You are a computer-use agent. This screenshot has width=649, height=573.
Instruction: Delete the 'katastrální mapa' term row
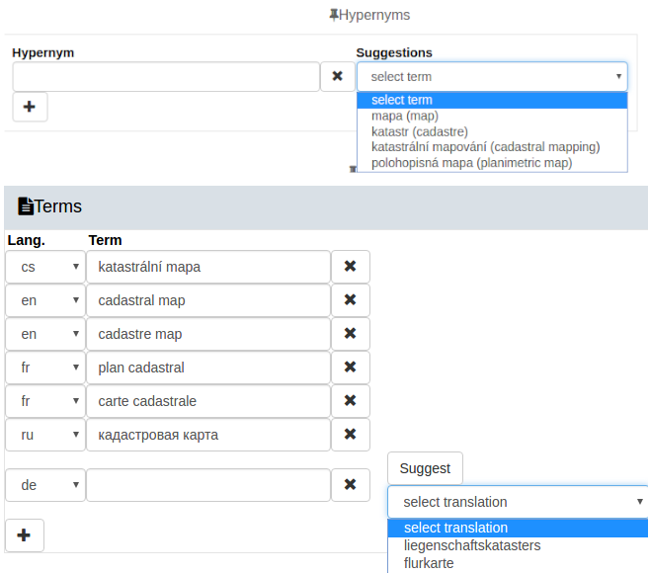pos(350,267)
